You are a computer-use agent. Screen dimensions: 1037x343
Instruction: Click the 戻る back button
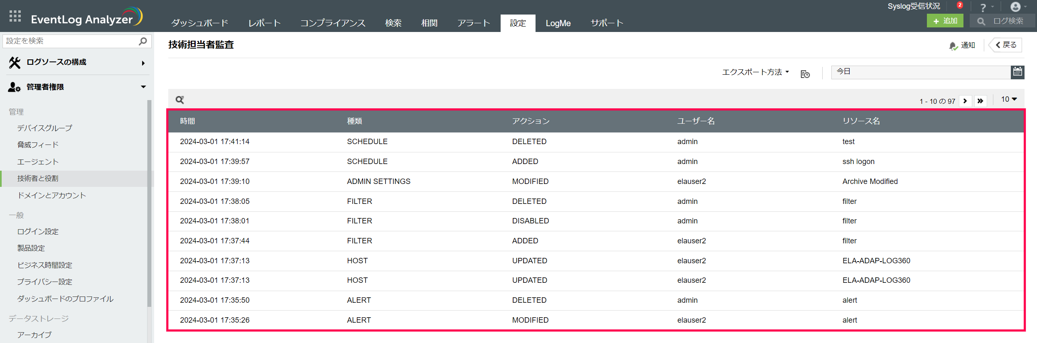click(x=1006, y=45)
